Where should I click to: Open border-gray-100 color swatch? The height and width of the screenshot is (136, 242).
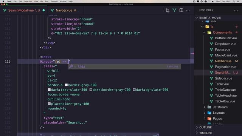[66, 85]
